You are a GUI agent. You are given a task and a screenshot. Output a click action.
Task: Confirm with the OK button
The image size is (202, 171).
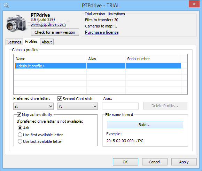[125, 162]
